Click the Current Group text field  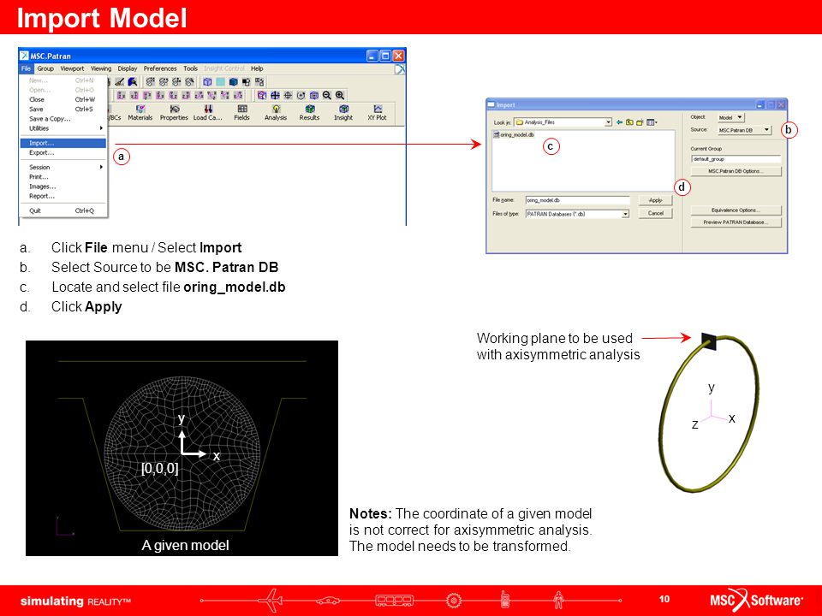point(736,159)
